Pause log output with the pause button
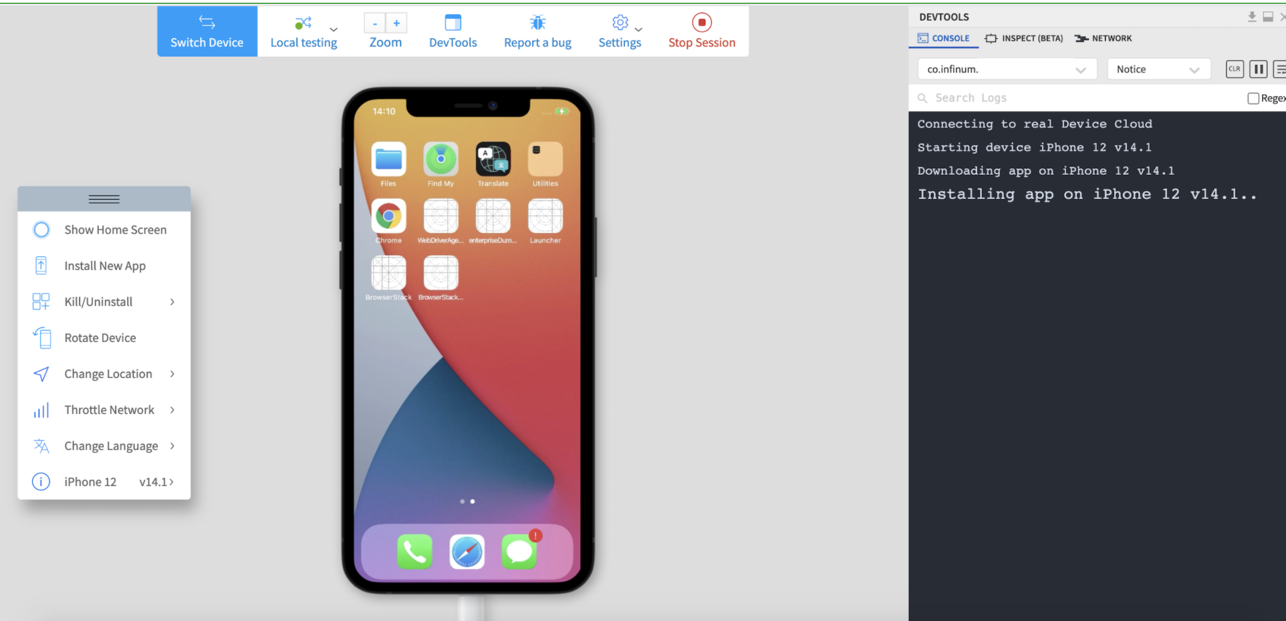 pyautogui.click(x=1258, y=69)
